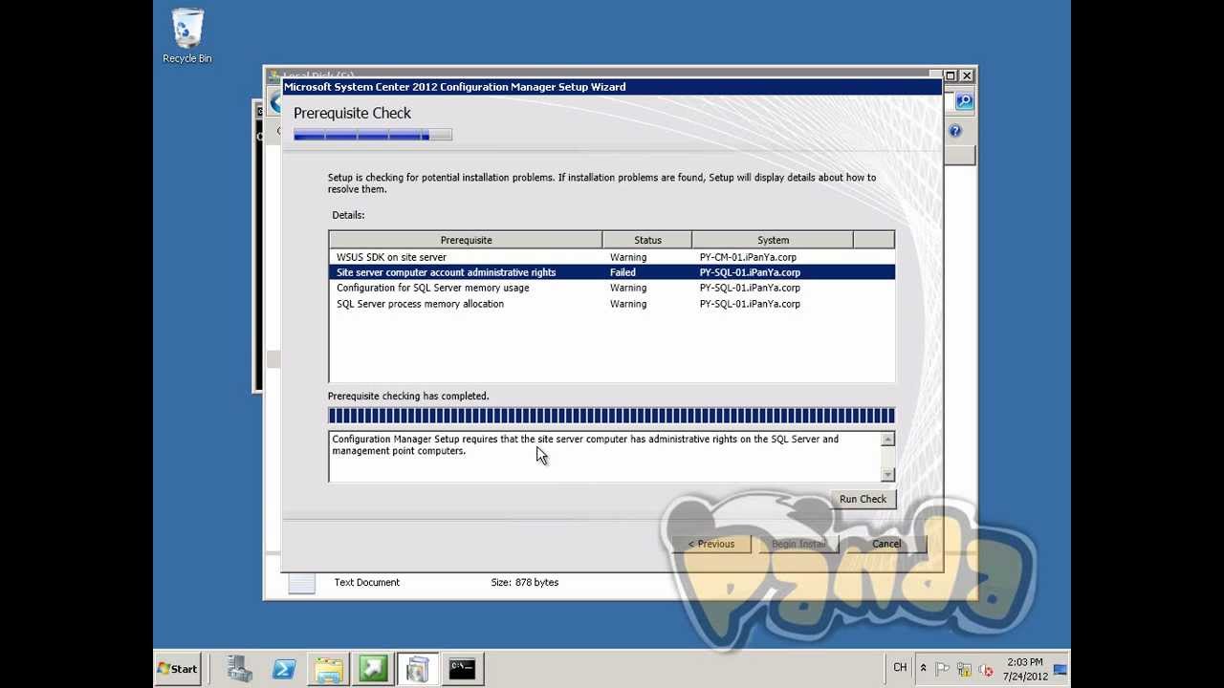Select the WSUS SDK on site server row
This screenshot has height=688, width=1224.
tap(612, 257)
